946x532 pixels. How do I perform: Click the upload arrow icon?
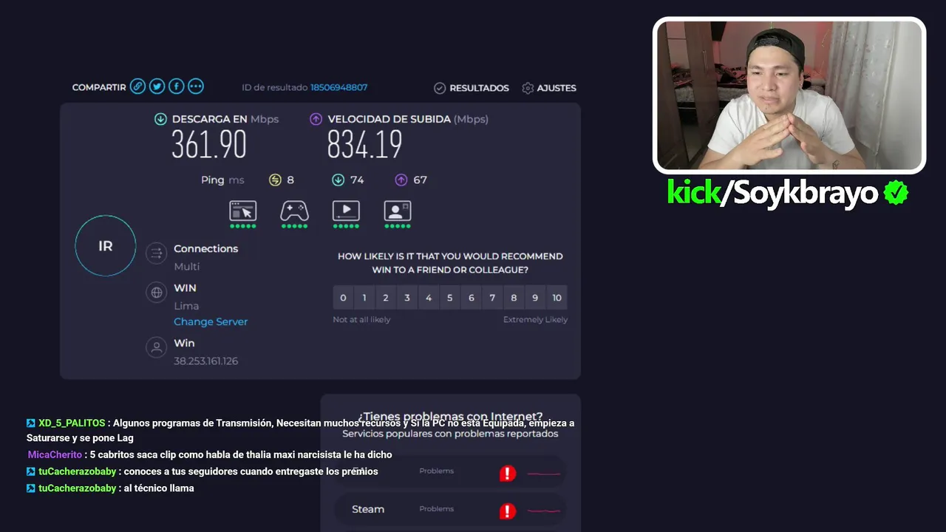coord(316,119)
